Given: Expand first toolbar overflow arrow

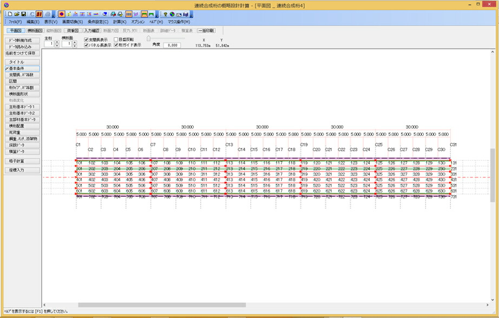Looking at the screenshot, I should (x=53, y=15).
